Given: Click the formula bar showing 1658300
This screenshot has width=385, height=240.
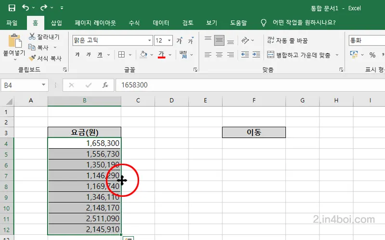Looking at the screenshot, I should [250, 85].
